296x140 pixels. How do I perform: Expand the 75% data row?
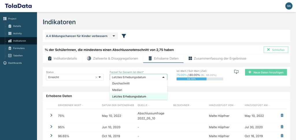[x=51, y=115]
